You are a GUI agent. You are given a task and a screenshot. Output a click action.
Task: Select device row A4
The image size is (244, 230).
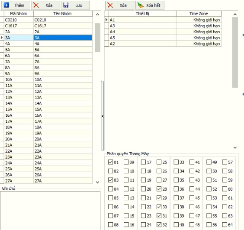[x=165, y=32]
